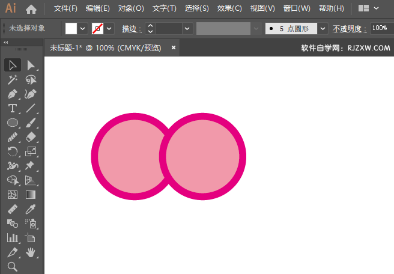The image size is (394, 274).
Task: Choose the Lasso tool
Action: pos(31,80)
